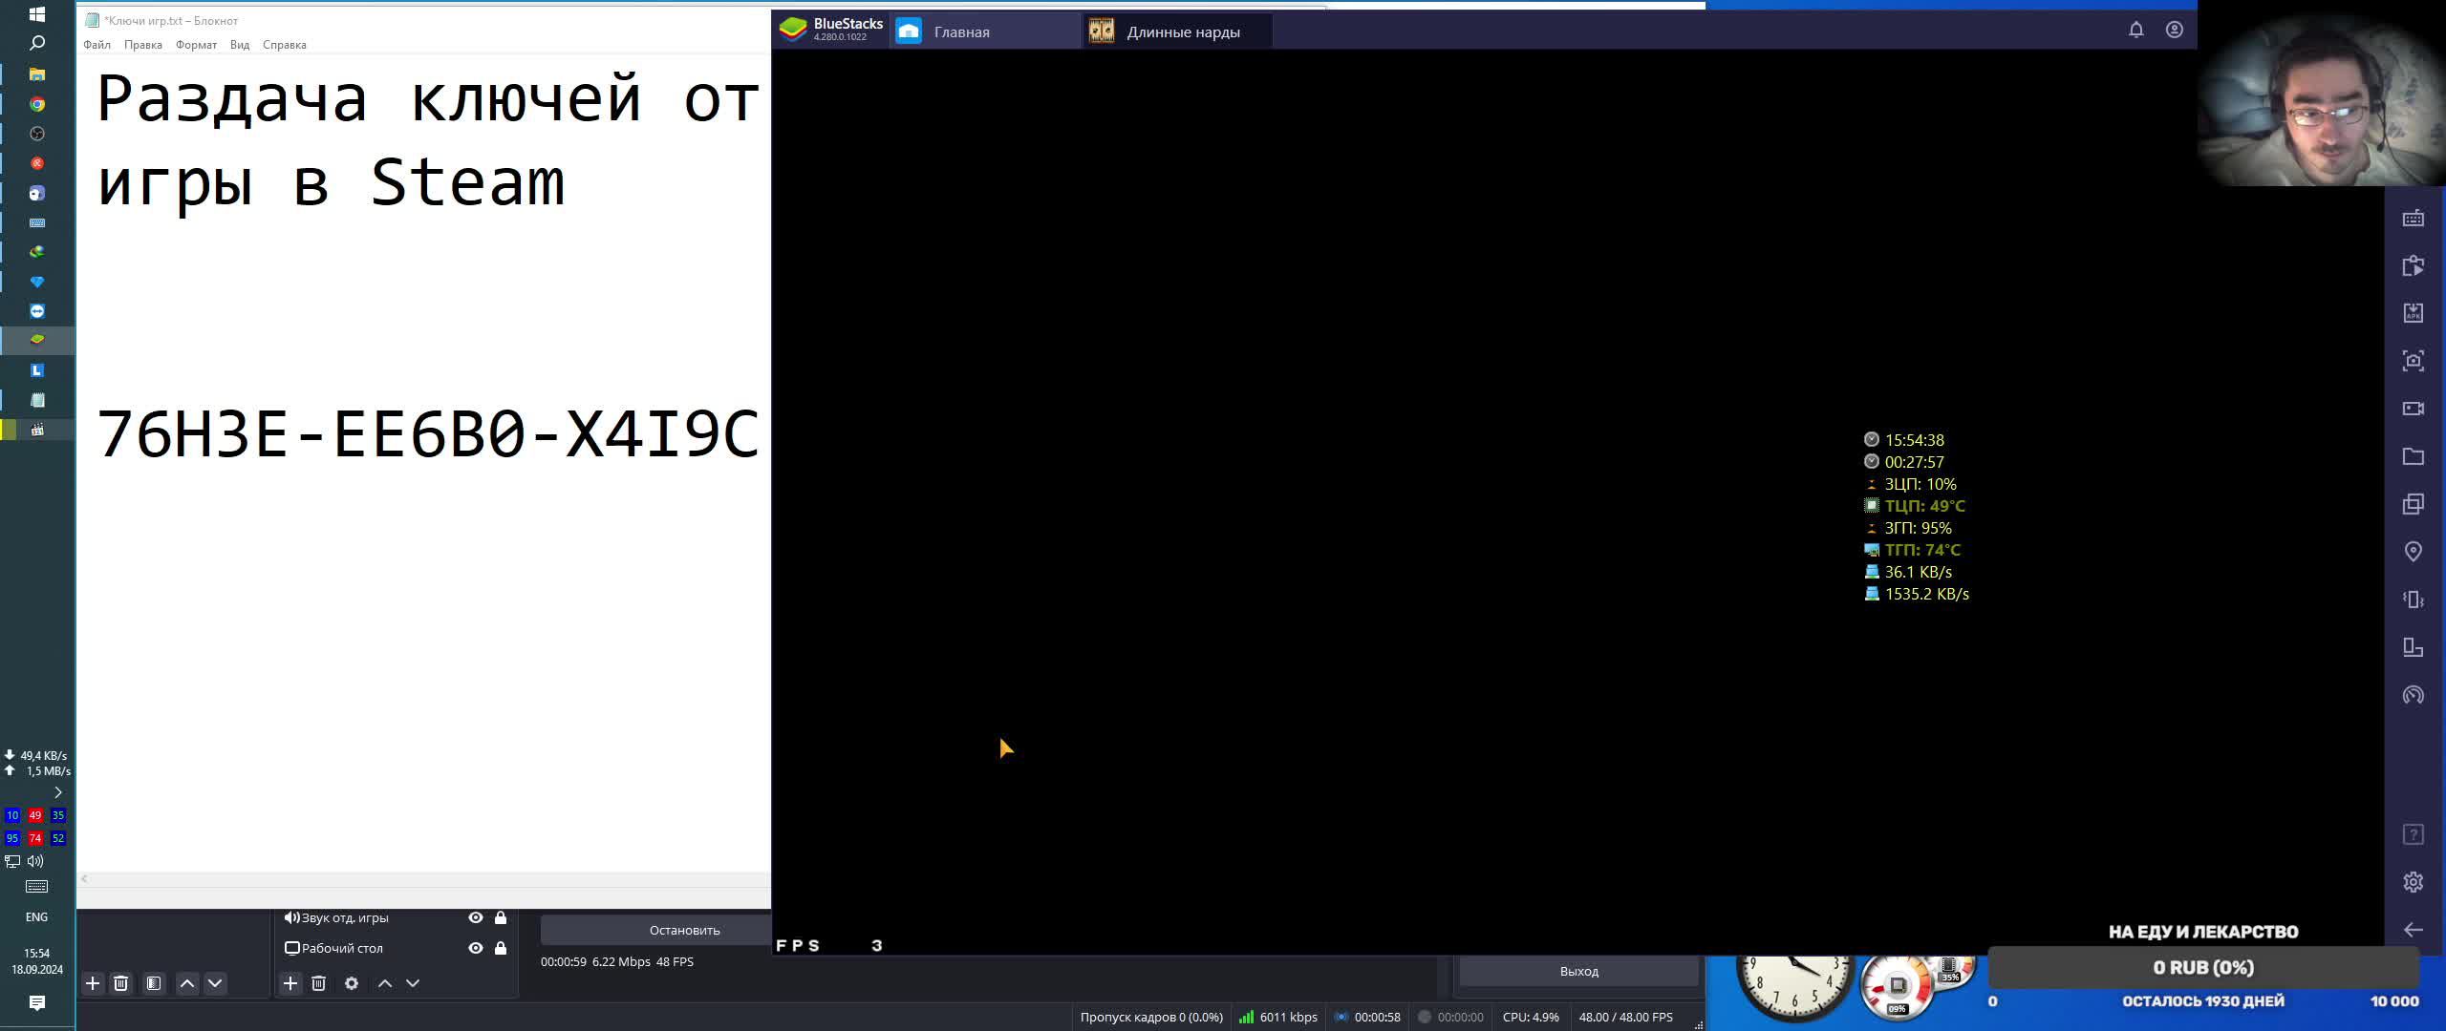Click Notepad horizontal scrollbar
This screenshot has width=2446, height=1031.
coord(420,879)
